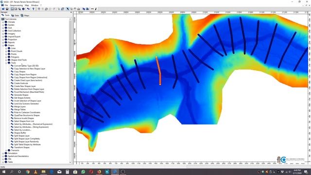Open Chrome from the taskbar
Viewport: 311px width, 175px height.
(x=28, y=172)
